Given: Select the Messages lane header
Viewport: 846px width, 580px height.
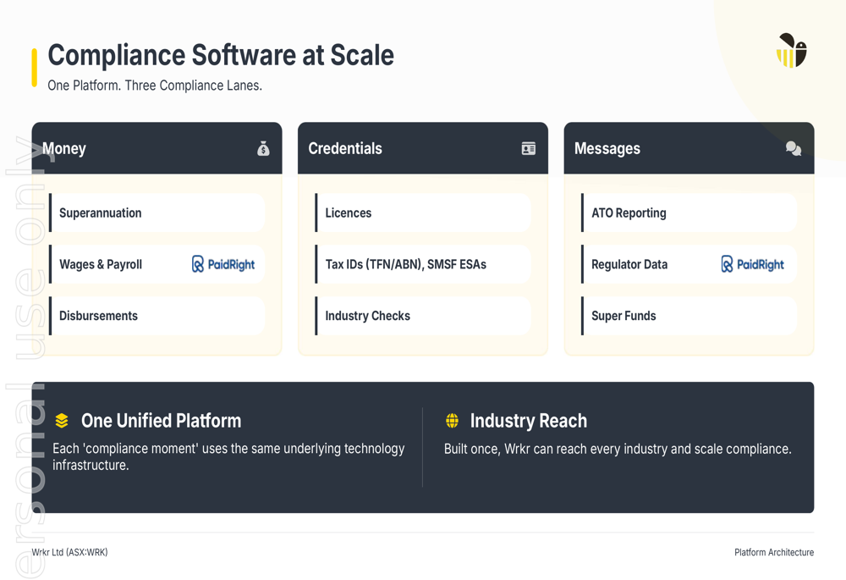Looking at the screenshot, I should click(x=689, y=148).
